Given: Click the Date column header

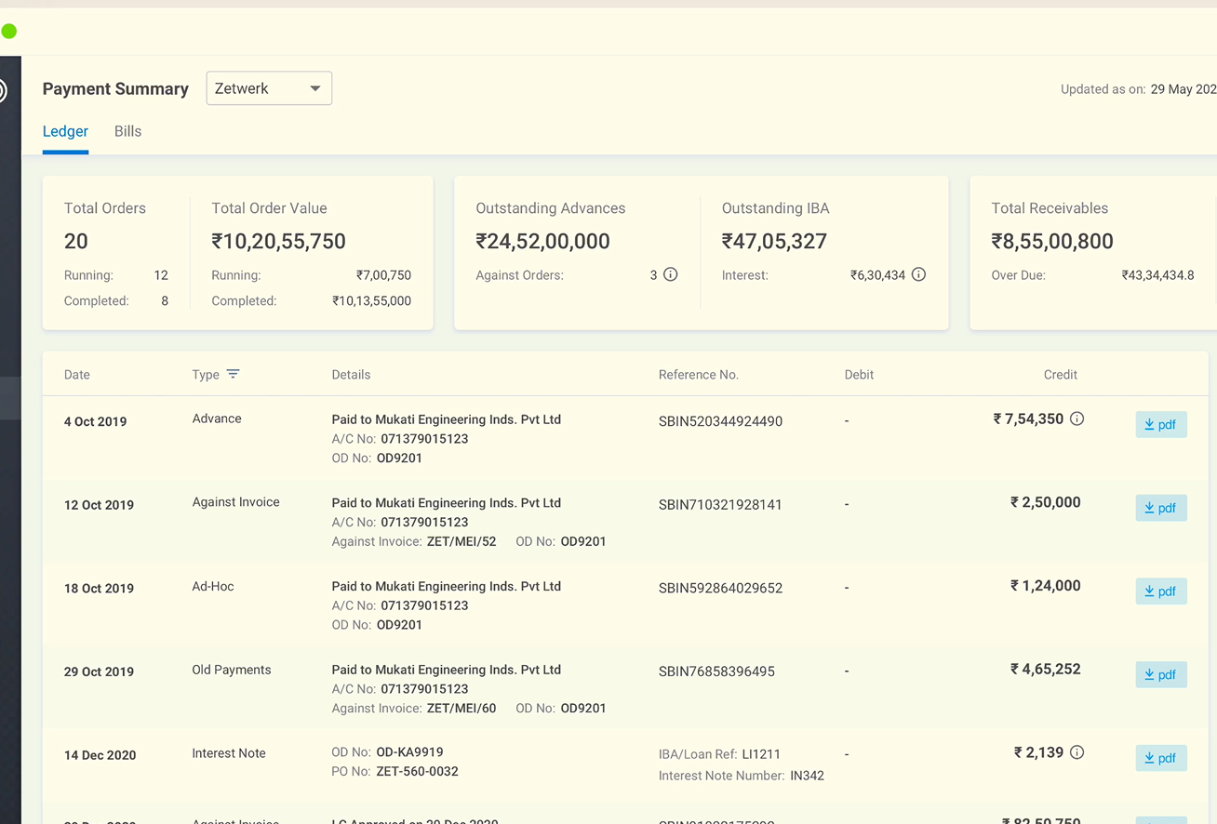Looking at the screenshot, I should [x=77, y=375].
